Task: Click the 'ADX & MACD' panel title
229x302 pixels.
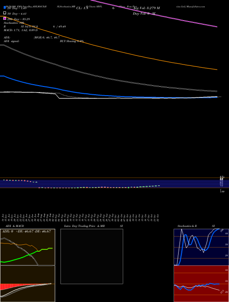Action: coord(15,226)
